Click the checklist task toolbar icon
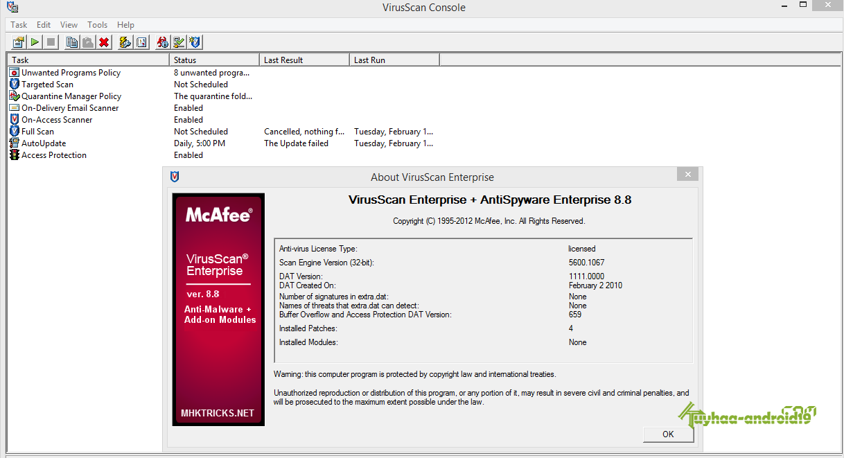 point(179,42)
